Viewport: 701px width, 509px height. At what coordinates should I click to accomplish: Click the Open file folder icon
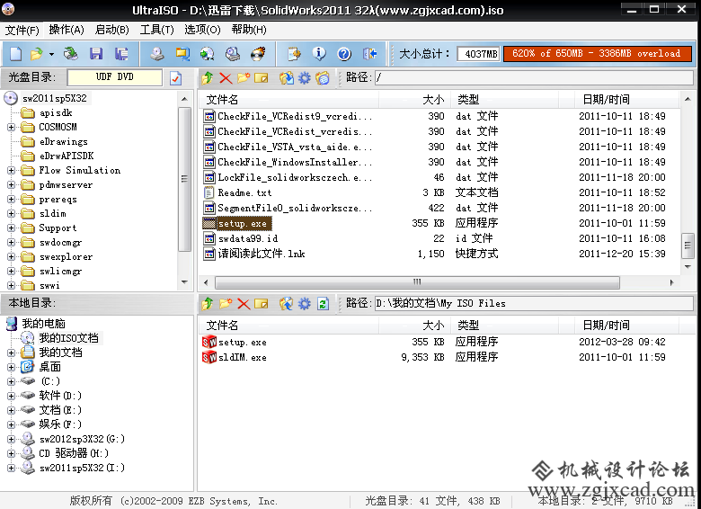click(x=37, y=54)
